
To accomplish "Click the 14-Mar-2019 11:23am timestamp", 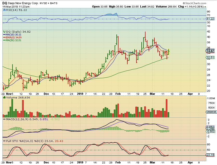I will 16,7.
